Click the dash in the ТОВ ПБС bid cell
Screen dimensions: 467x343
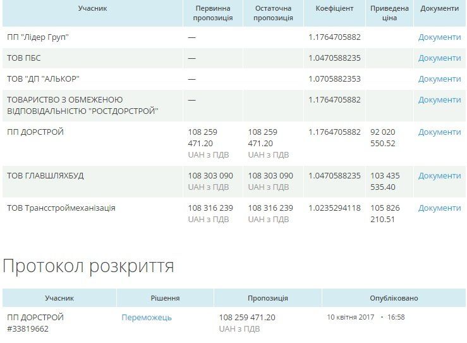point(192,58)
